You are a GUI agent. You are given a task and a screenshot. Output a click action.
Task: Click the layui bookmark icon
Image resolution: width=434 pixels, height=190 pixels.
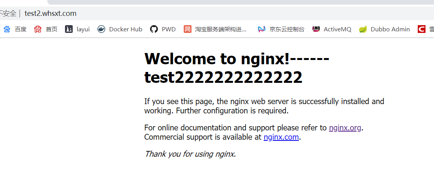(69, 29)
